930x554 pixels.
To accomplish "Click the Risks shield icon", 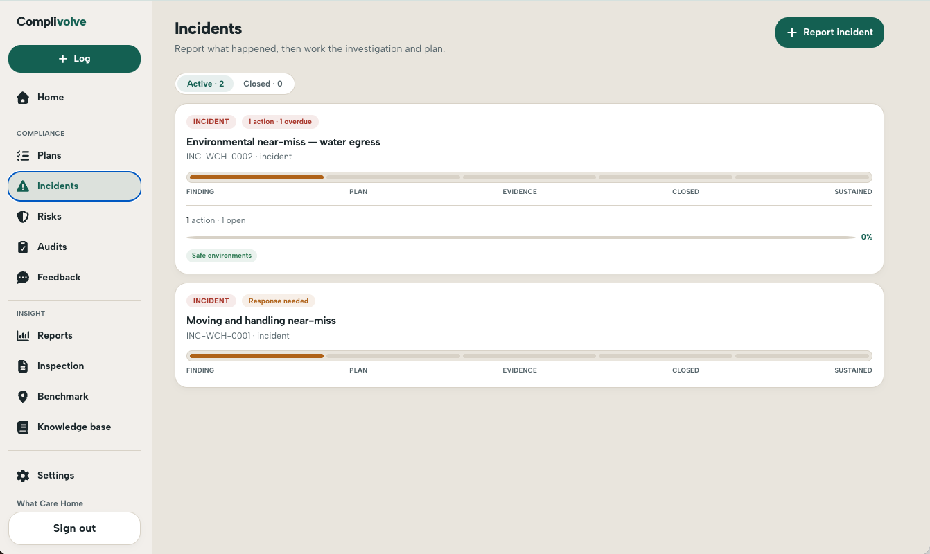I will 23,217.
